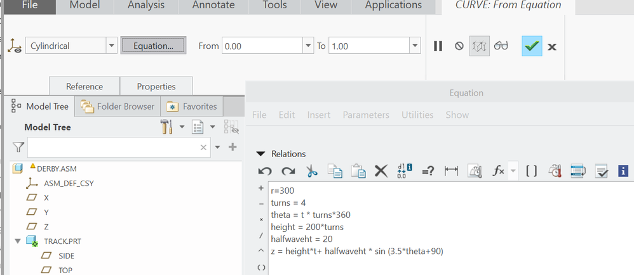This screenshot has height=275, width=634.
Task: Toggle the feature preview attached mode button
Action: [x=480, y=46]
